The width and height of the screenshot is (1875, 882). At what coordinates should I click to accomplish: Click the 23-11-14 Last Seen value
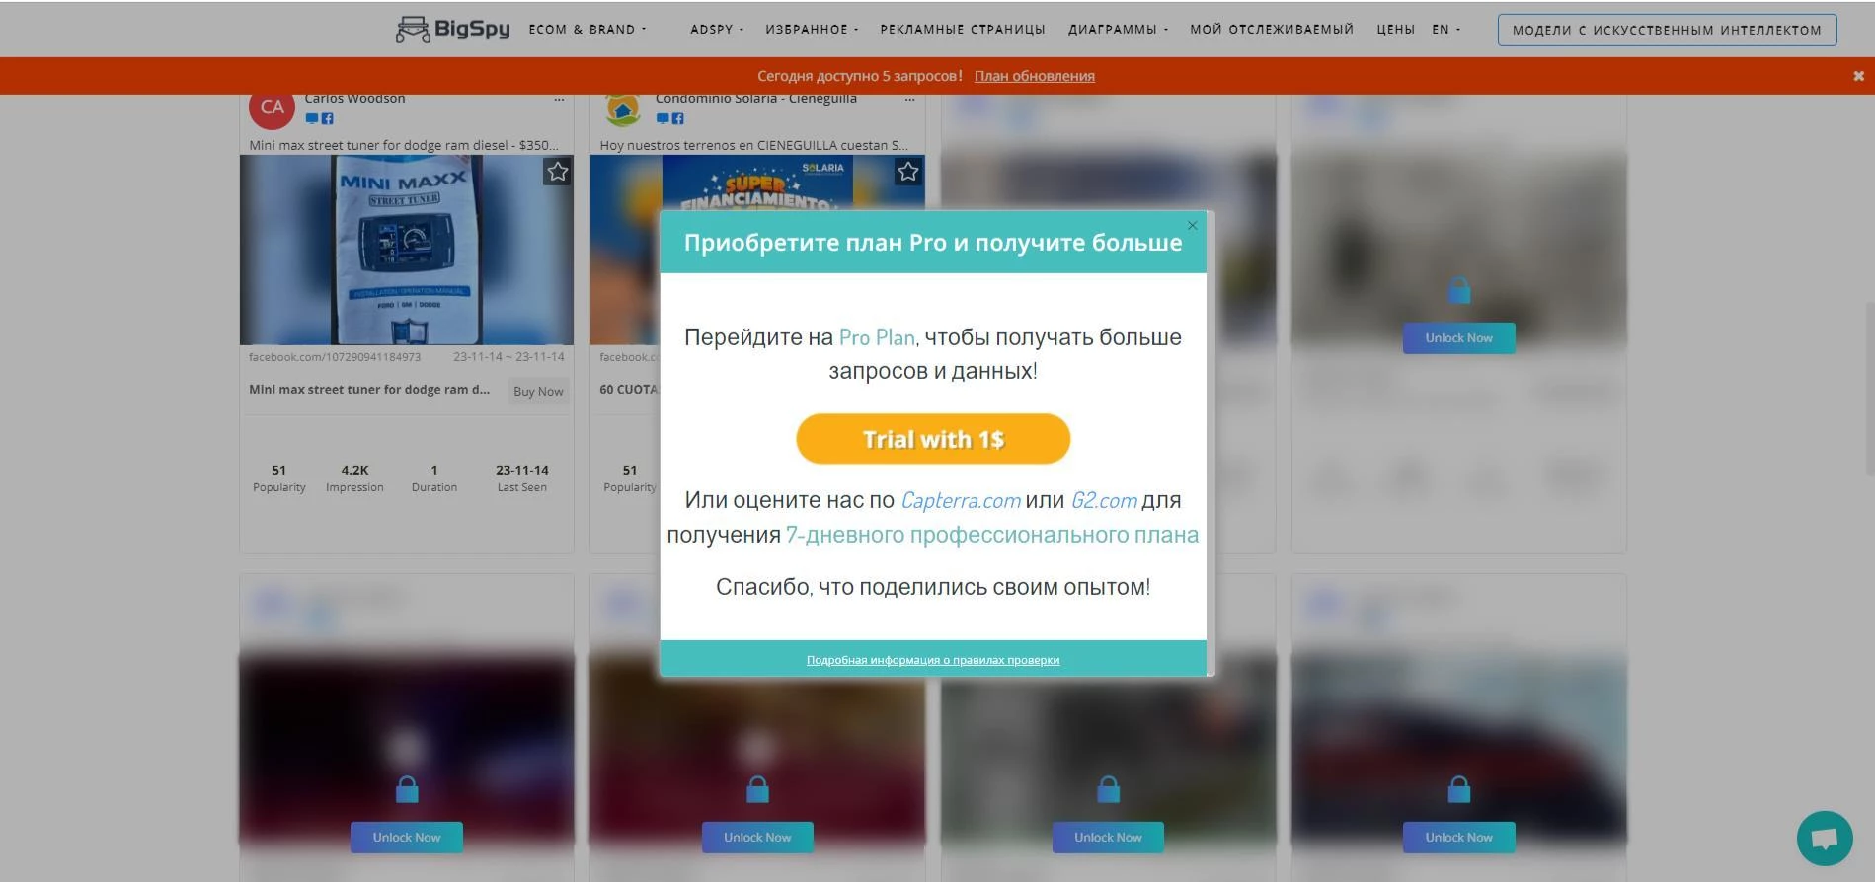[522, 470]
